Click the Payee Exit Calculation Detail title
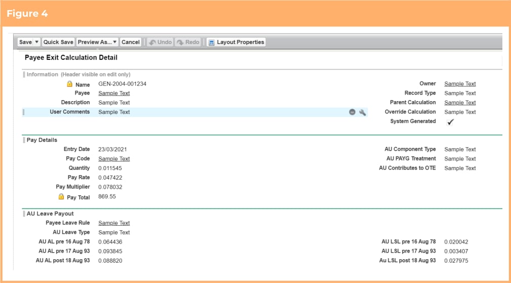The width and height of the screenshot is (511, 283). click(x=71, y=58)
